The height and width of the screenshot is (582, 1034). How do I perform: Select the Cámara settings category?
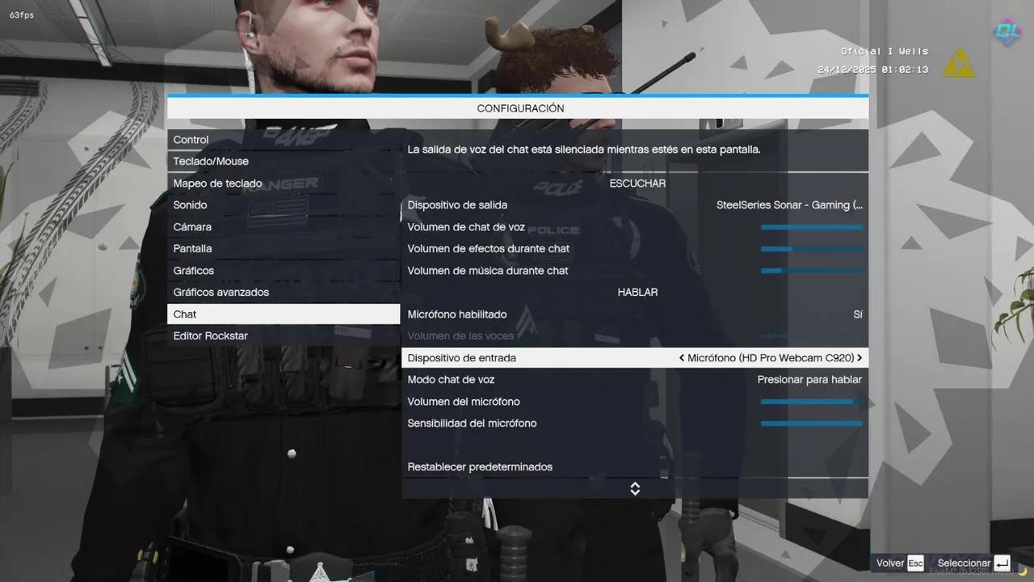(x=284, y=227)
